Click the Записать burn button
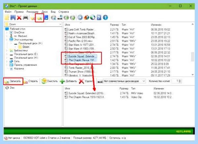 pos(13,81)
